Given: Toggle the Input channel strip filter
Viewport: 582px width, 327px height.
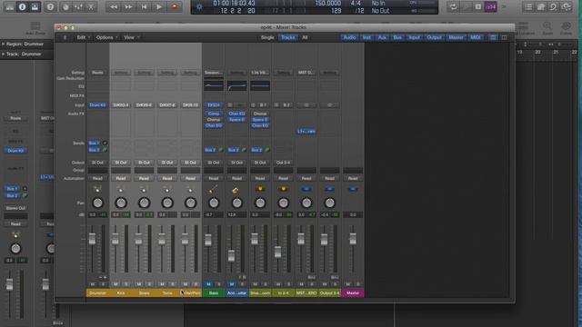Looking at the screenshot, I should [415, 37].
